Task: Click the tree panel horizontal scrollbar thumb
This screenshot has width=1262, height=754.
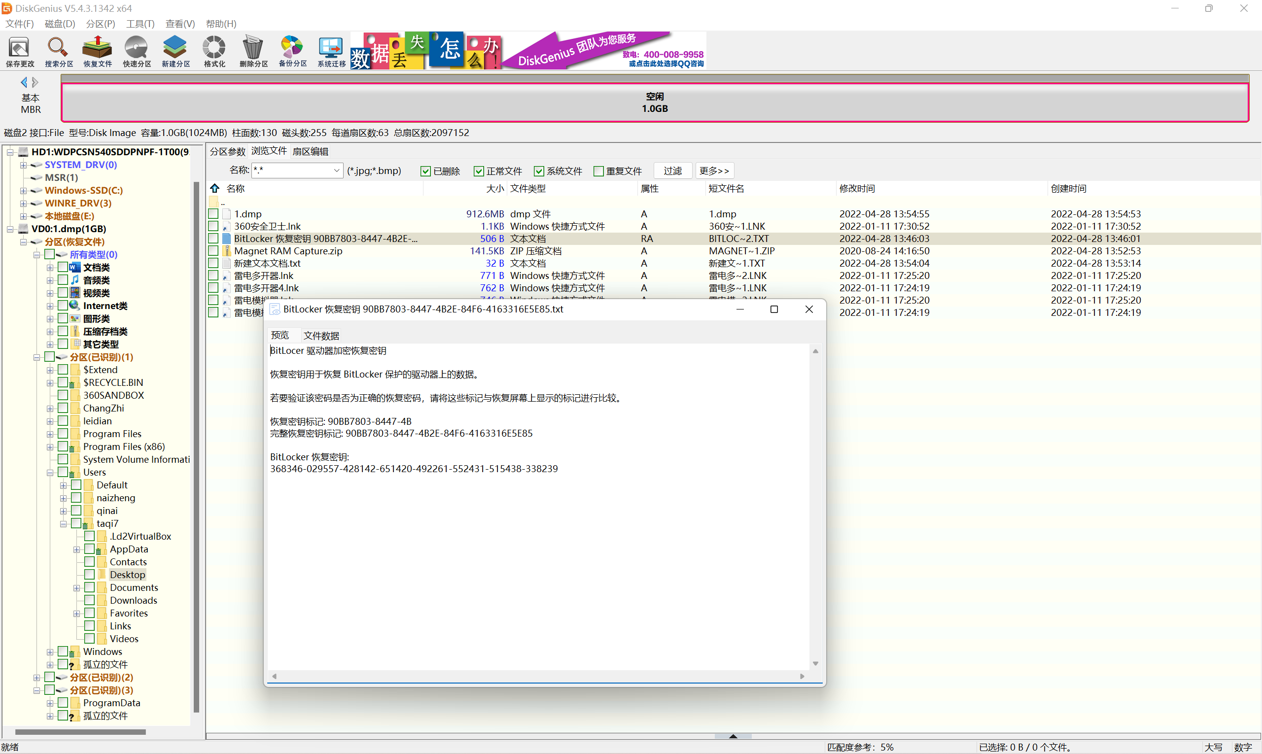Action: point(80,732)
